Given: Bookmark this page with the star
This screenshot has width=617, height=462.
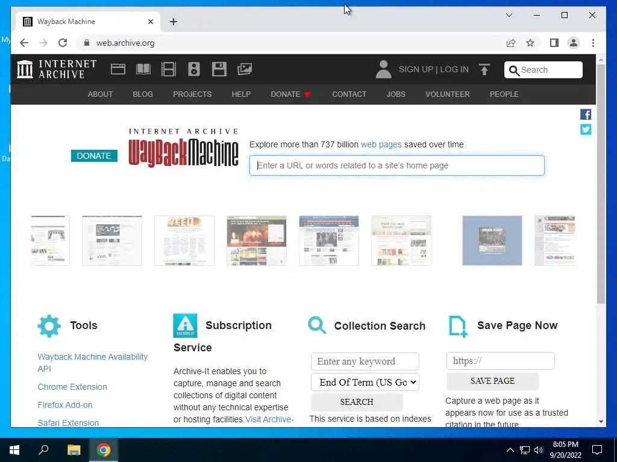Looking at the screenshot, I should coord(530,43).
